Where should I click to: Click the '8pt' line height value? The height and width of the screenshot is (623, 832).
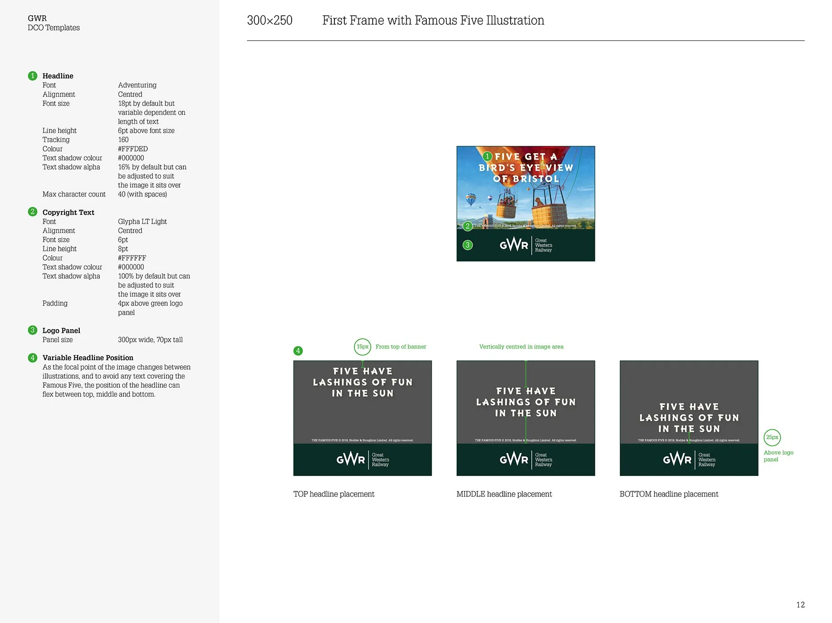(x=123, y=249)
